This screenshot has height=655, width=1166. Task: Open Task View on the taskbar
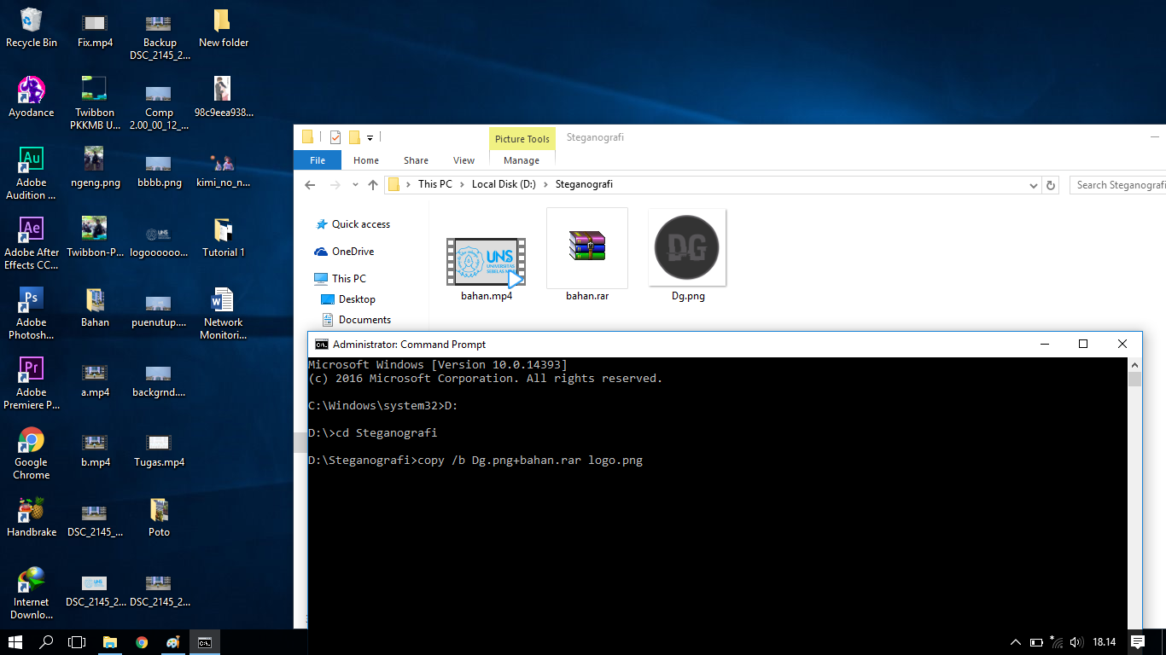click(x=77, y=642)
